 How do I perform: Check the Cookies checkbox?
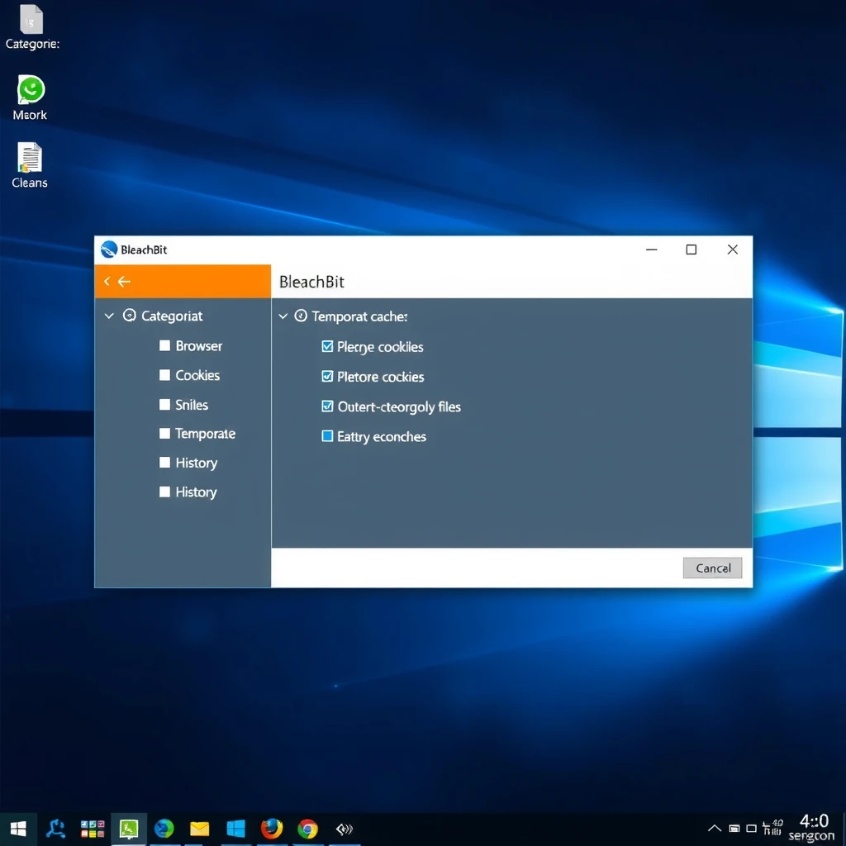click(x=164, y=375)
